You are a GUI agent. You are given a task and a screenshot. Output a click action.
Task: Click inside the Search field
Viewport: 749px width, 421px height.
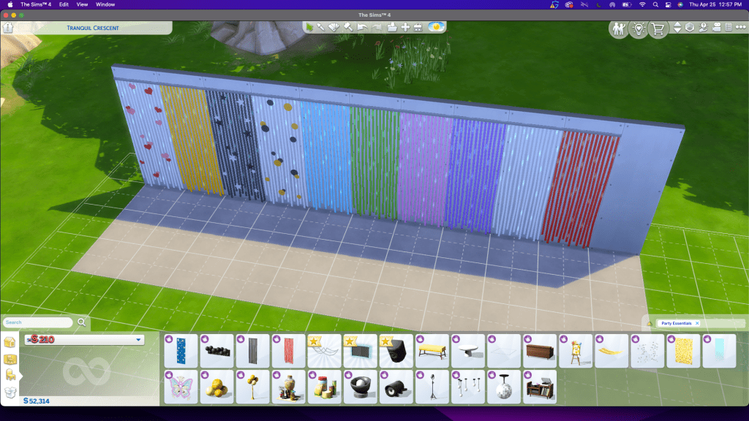38,322
